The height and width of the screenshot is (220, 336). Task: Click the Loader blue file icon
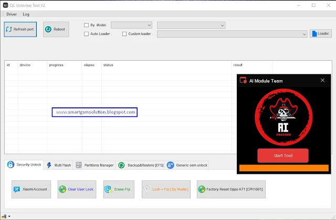tap(314, 34)
